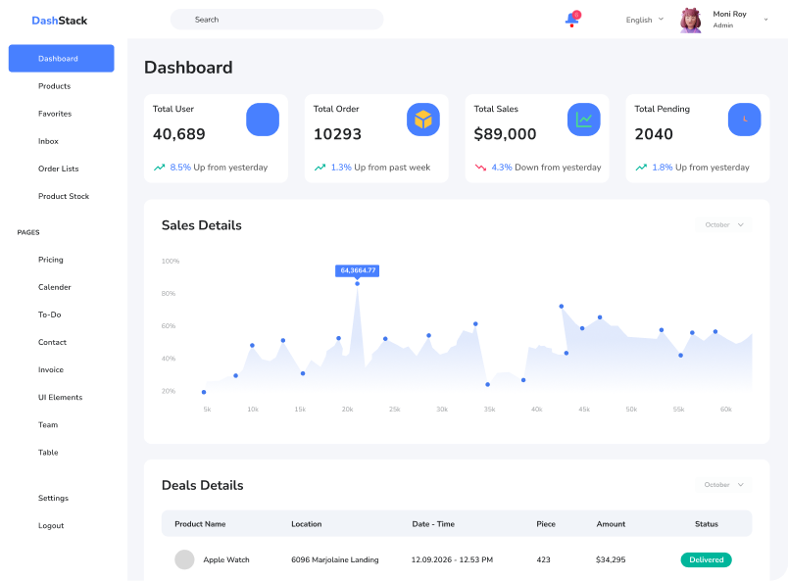
Task: Open the Deals Details October dropdown
Action: pos(723,485)
